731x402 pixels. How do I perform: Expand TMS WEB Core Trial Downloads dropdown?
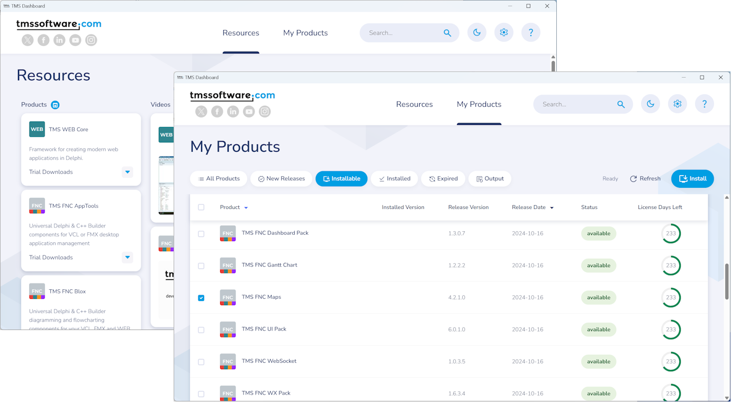pos(128,172)
